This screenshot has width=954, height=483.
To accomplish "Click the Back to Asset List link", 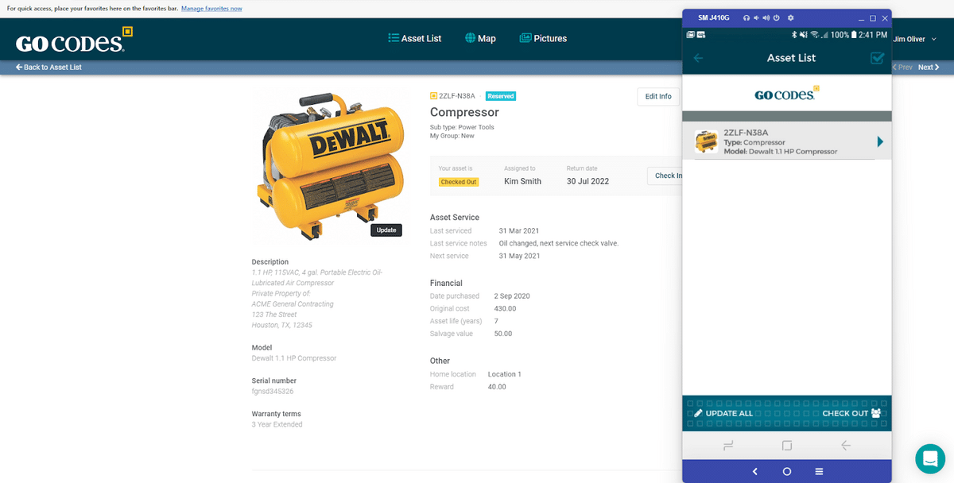I will point(49,68).
